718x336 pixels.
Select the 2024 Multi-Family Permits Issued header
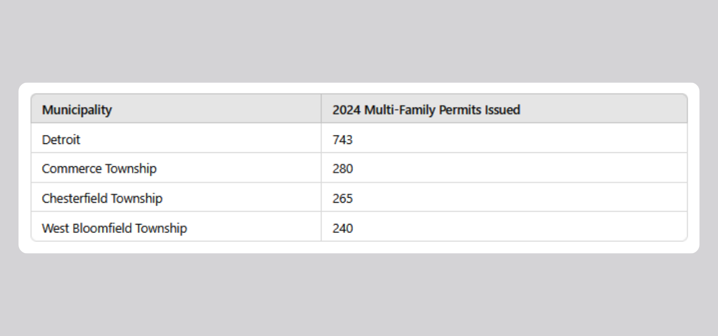426,110
